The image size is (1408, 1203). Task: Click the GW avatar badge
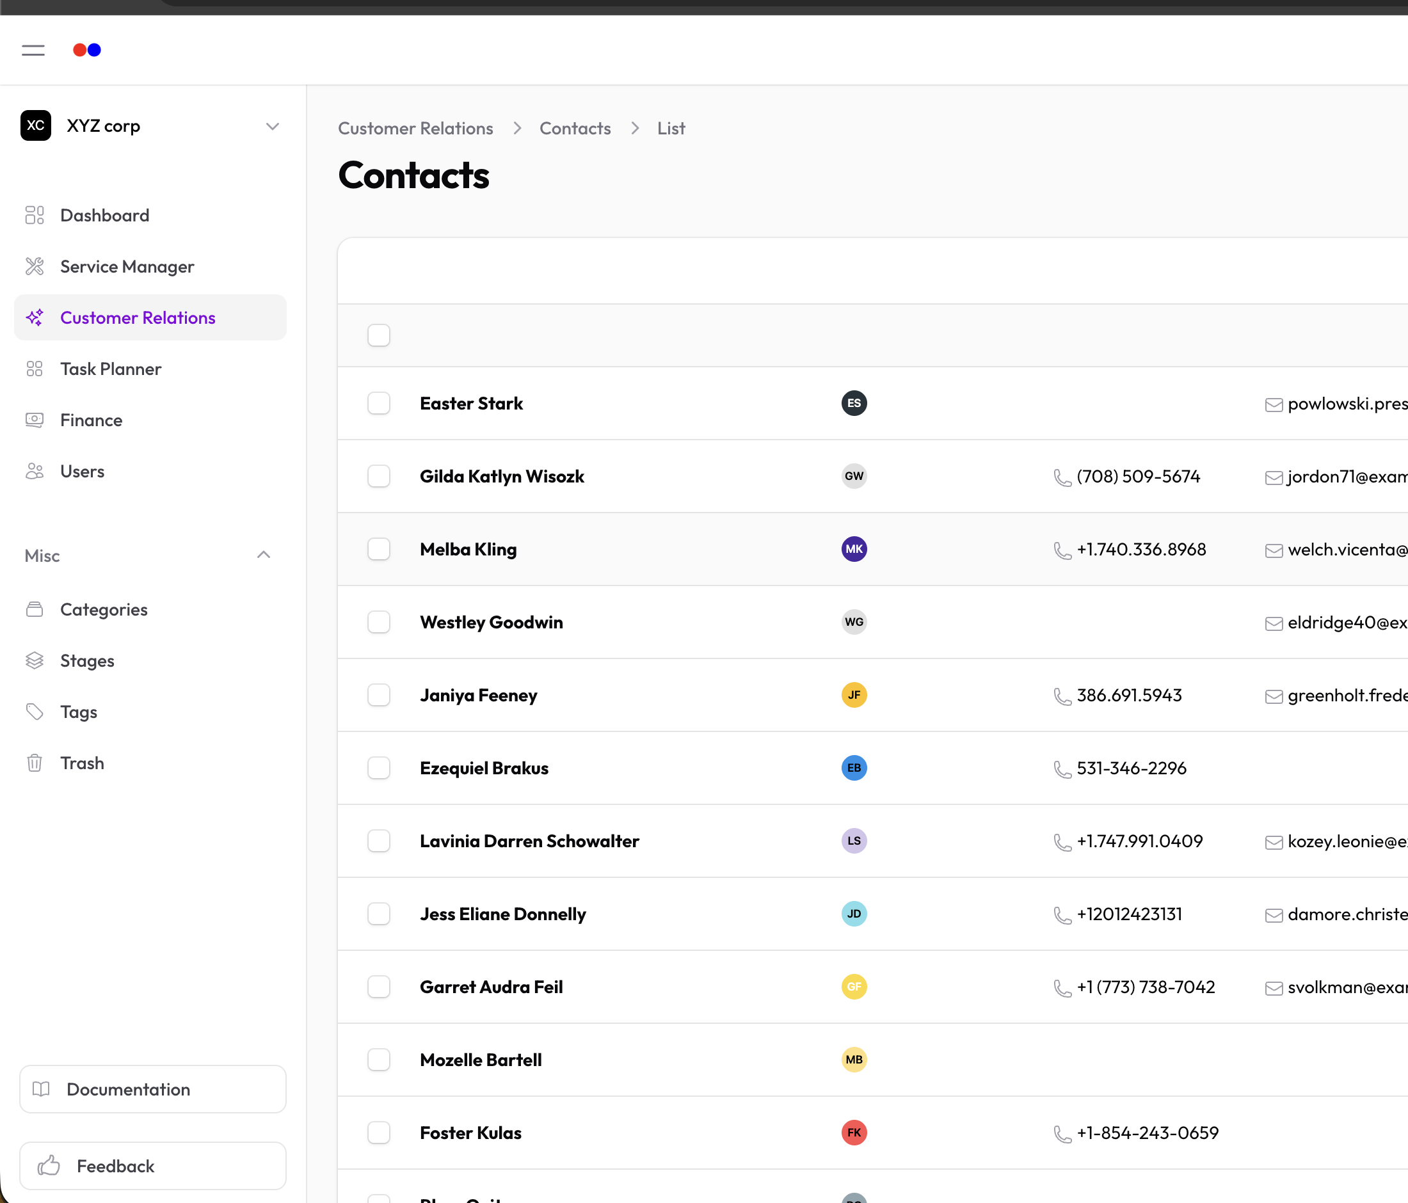854,476
